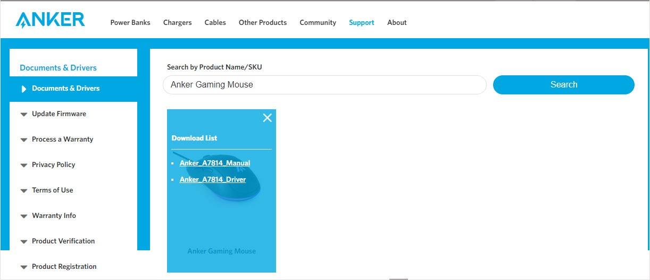Open Other Products menu

263,23
